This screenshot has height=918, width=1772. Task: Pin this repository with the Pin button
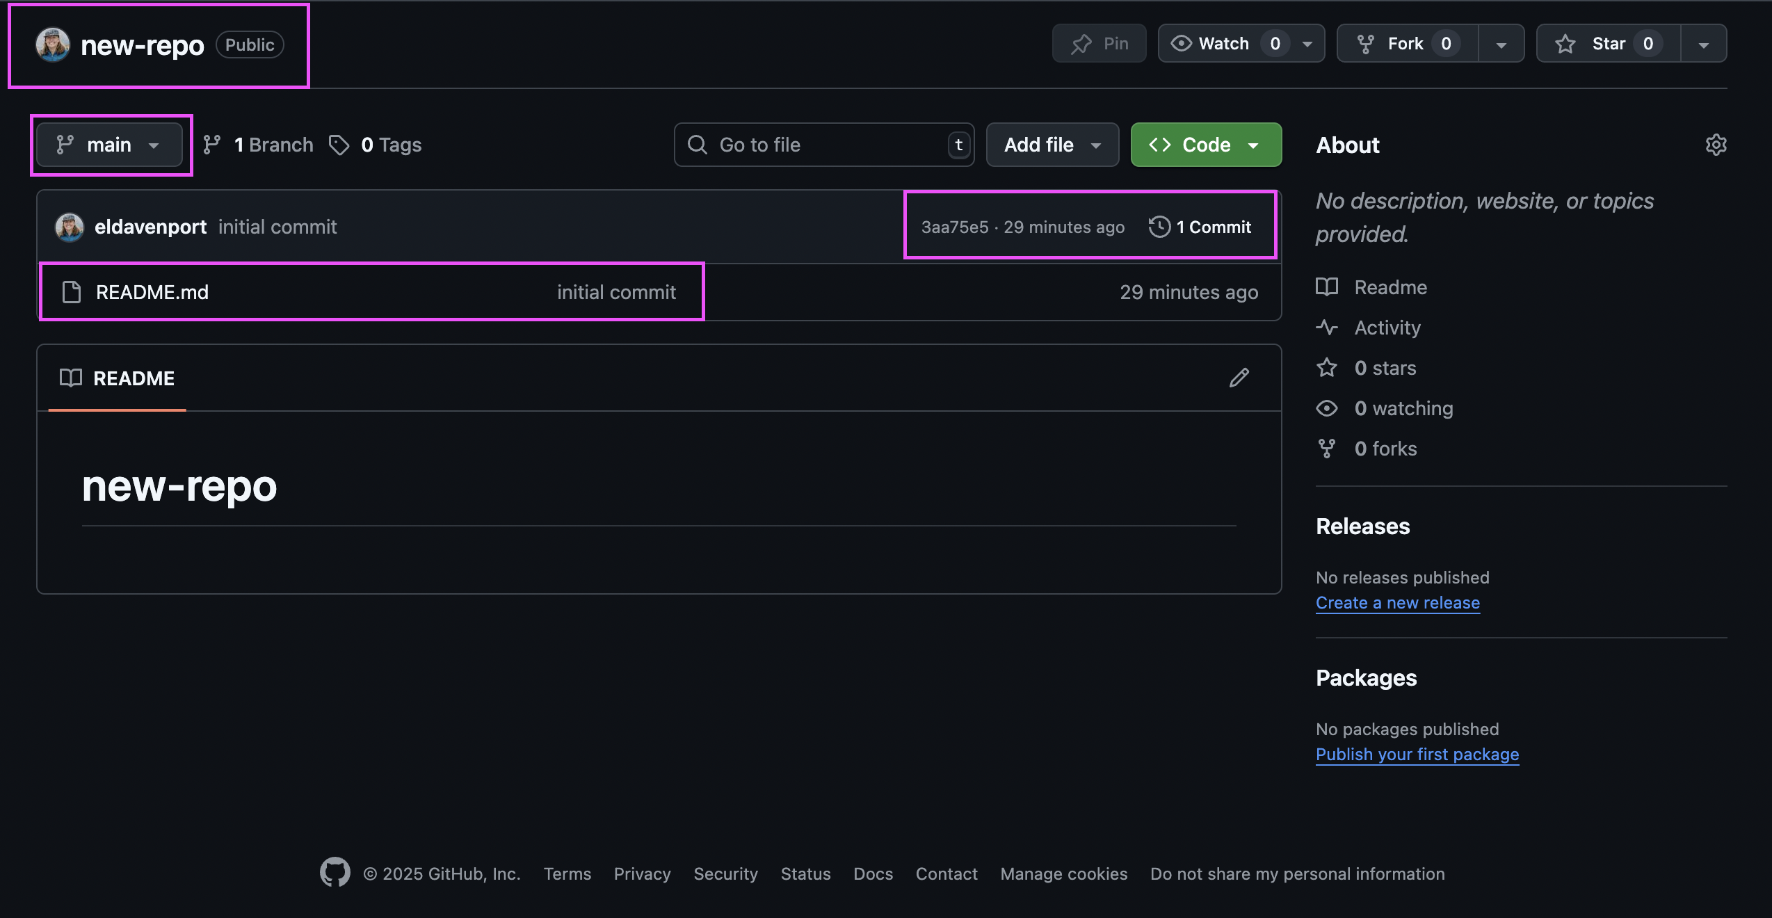pos(1099,44)
